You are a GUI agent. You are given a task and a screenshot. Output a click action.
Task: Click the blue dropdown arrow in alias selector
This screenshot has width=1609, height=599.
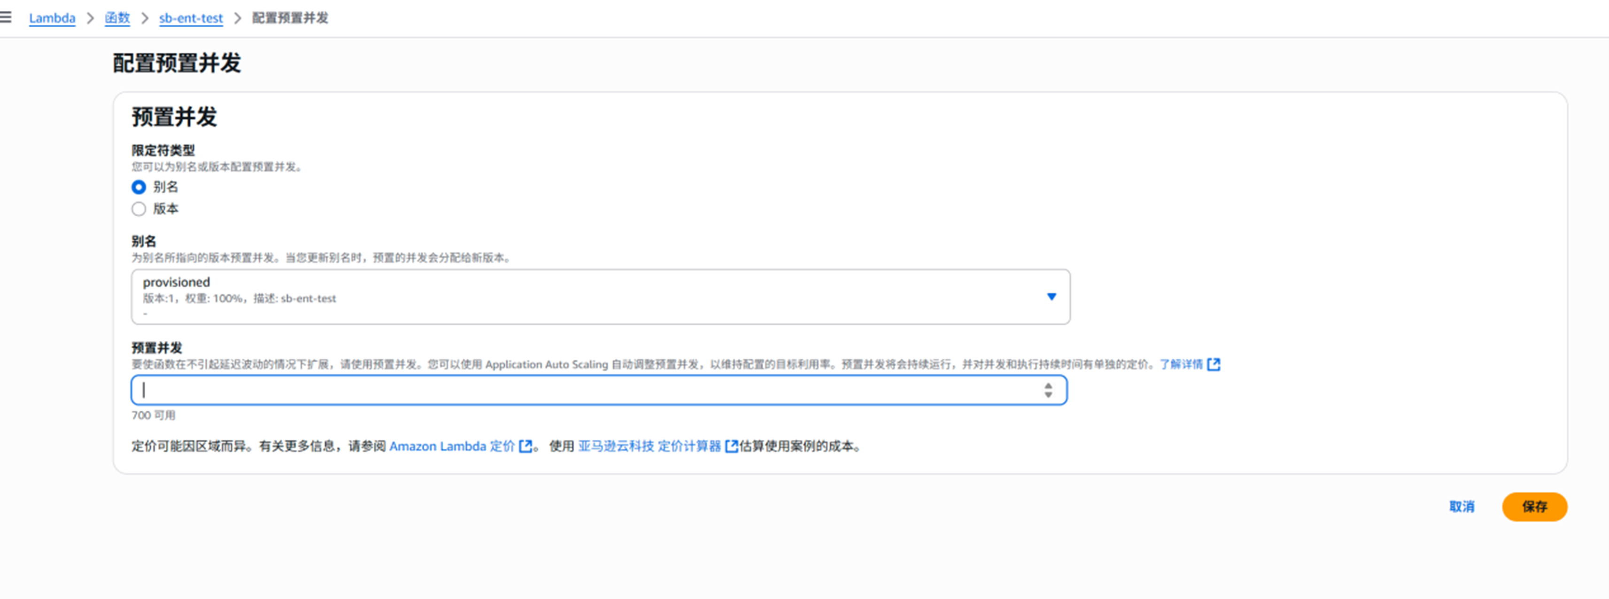tap(1051, 297)
